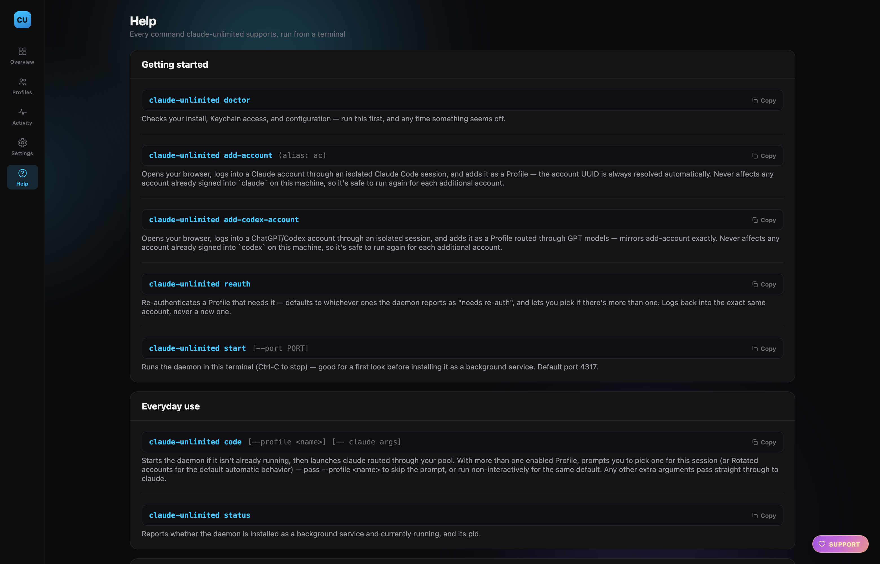Copy the claude-unlimited status command
Screen dimensions: 880x564
tap(764, 515)
